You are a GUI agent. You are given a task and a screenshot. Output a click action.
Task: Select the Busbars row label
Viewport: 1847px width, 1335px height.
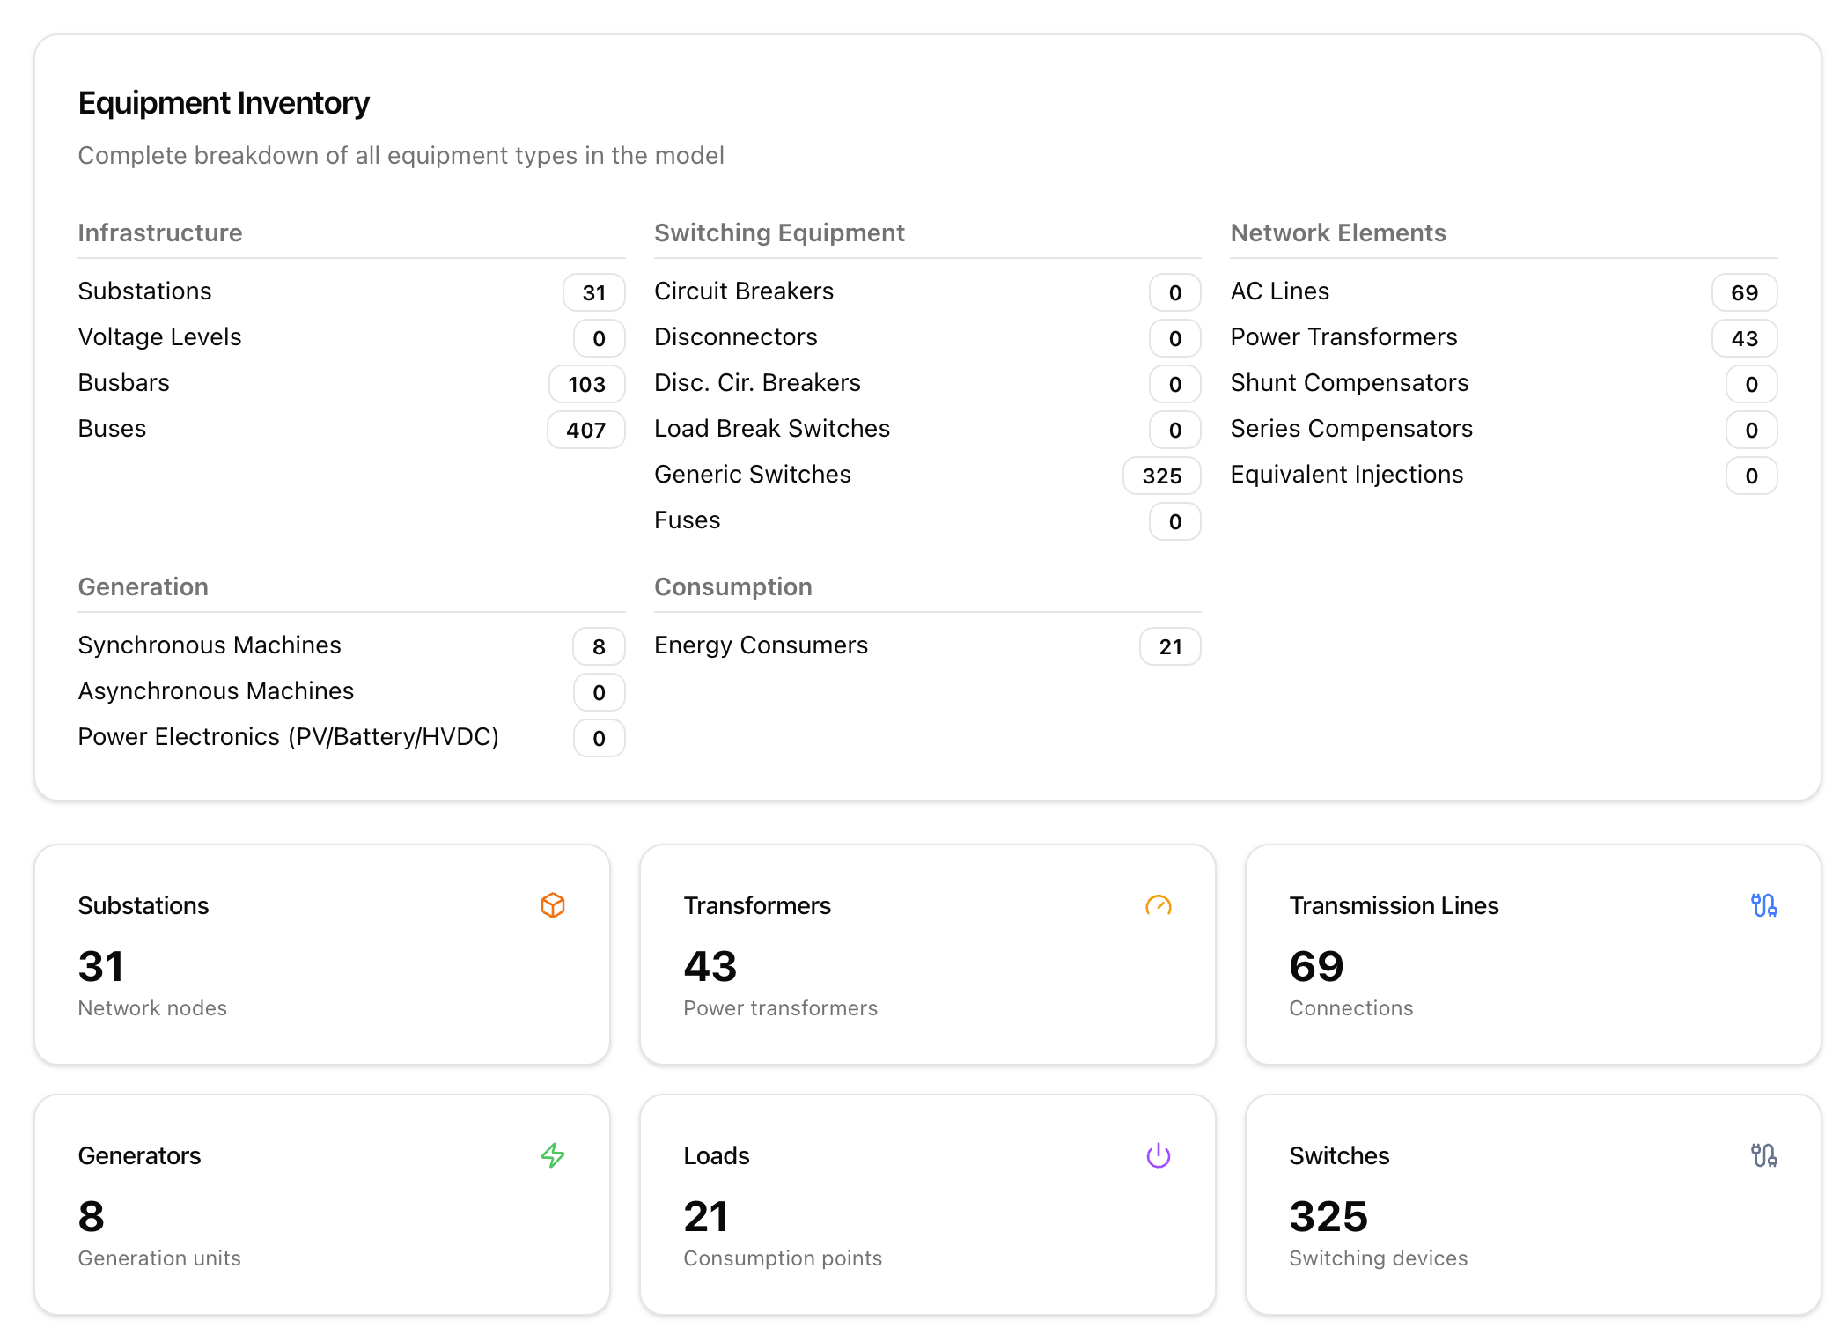coord(123,383)
